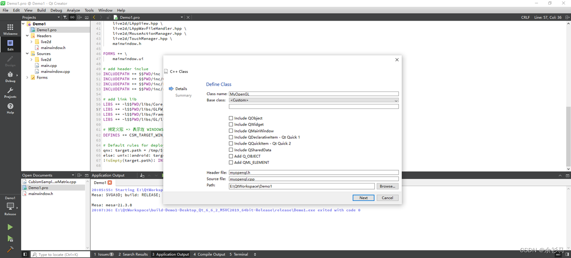Click the Line: 57, Col: 36 indicator

click(547, 17)
